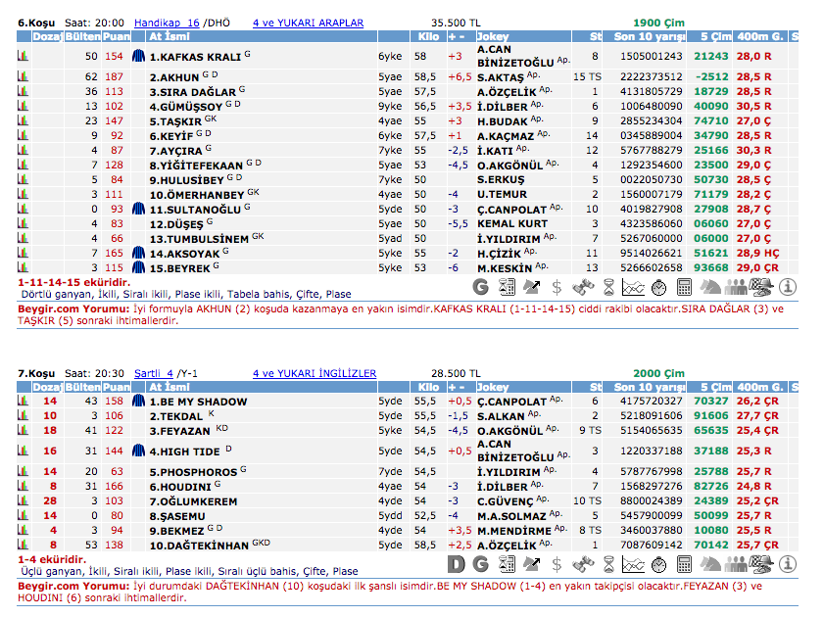Viewport: 824px width, 617px height.
Task: Click the D icon under race 7
Action: click(456, 564)
